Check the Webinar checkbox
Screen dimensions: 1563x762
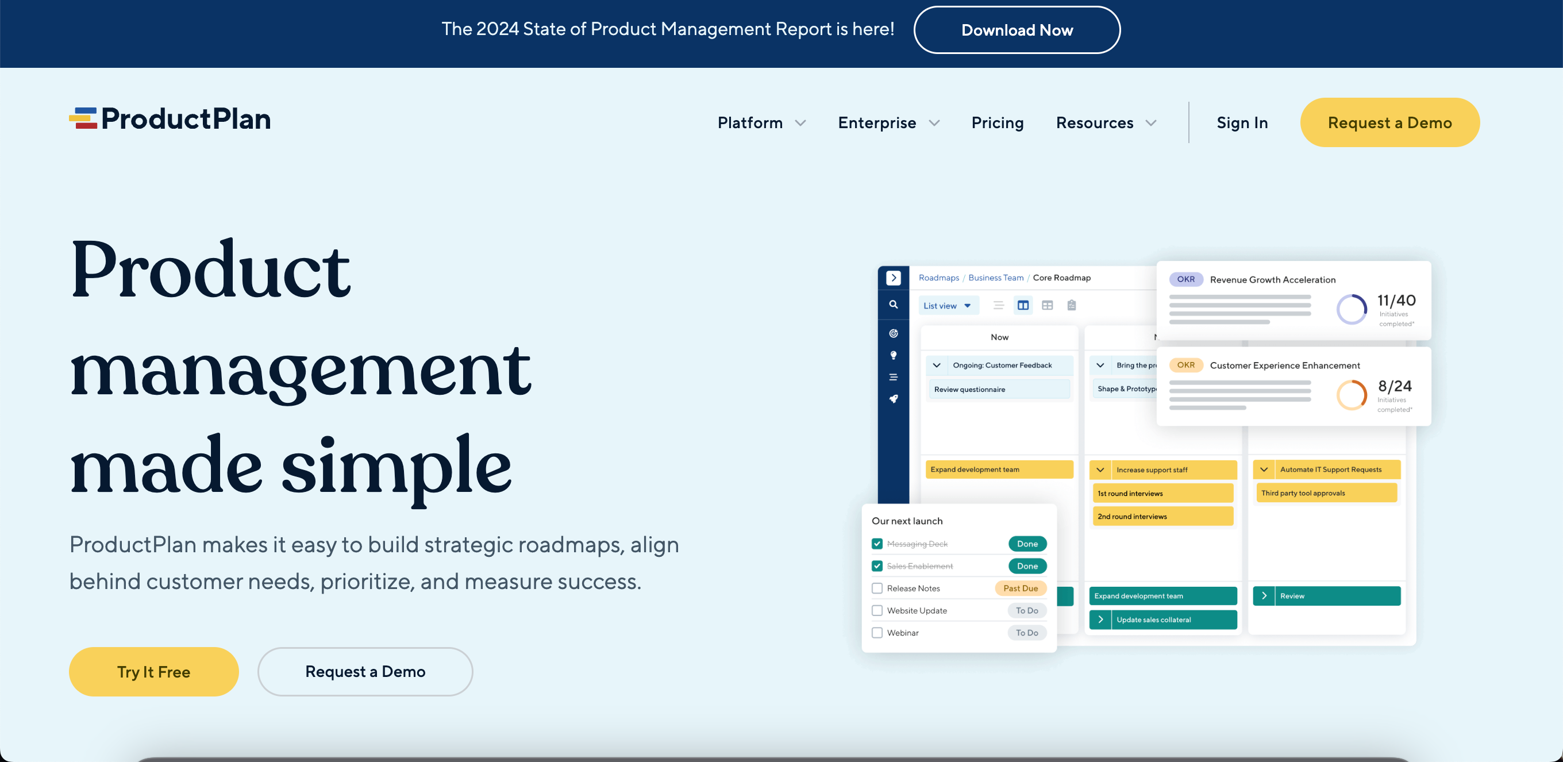point(877,632)
